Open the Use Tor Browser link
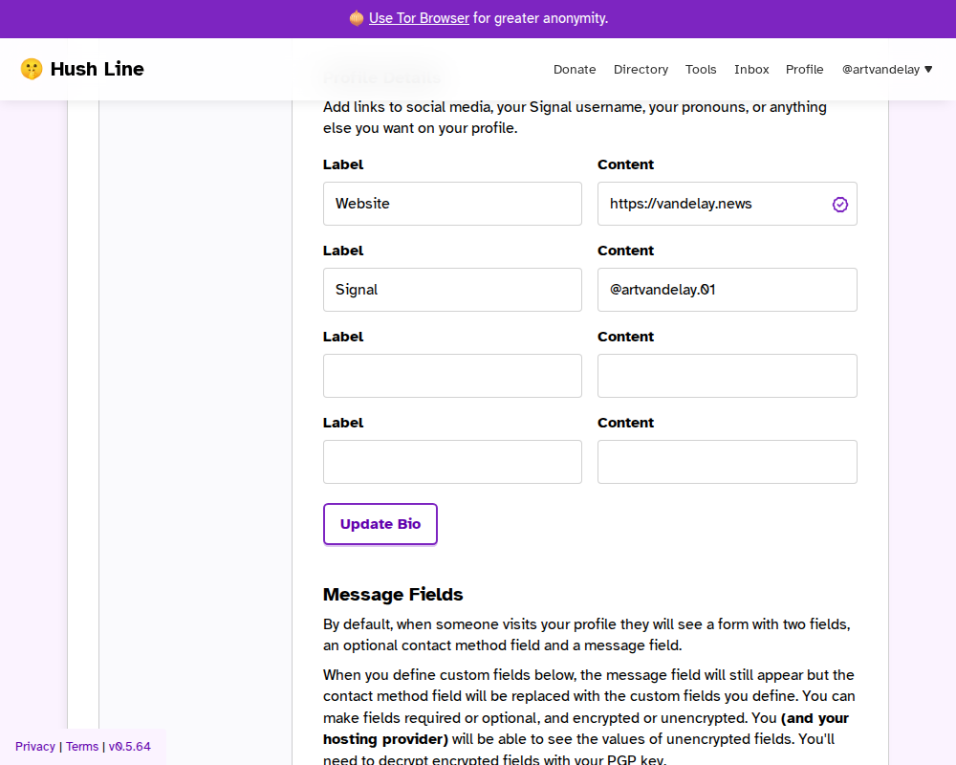Image resolution: width=956 pixels, height=765 pixels. tap(419, 18)
